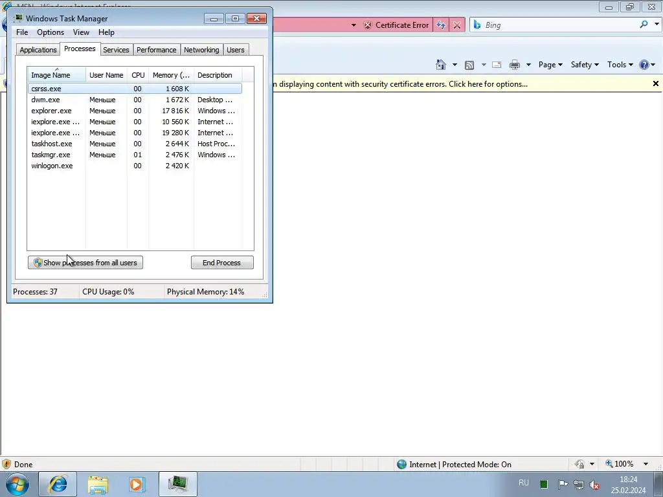663x497 pixels.
Task: Open the search provider dropdown arrow
Action: point(657,25)
